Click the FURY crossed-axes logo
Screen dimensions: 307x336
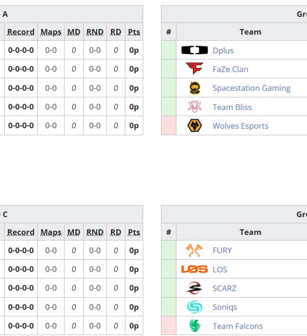[x=194, y=250]
